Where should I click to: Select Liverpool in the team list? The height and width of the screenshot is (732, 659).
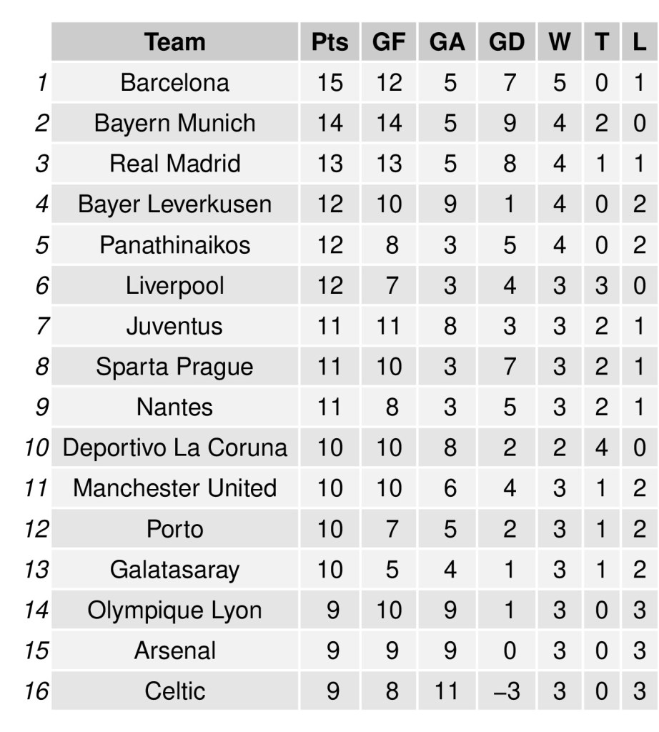175,286
